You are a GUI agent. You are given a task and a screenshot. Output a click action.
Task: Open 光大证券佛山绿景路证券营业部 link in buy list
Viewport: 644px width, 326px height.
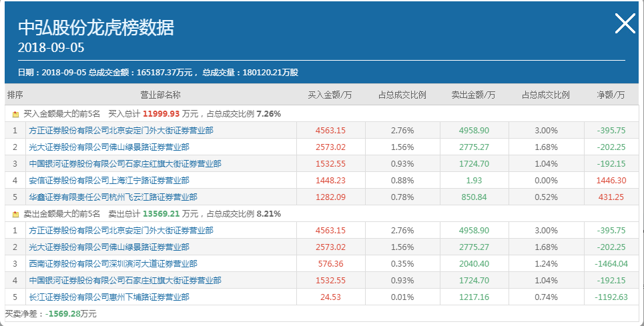point(109,147)
